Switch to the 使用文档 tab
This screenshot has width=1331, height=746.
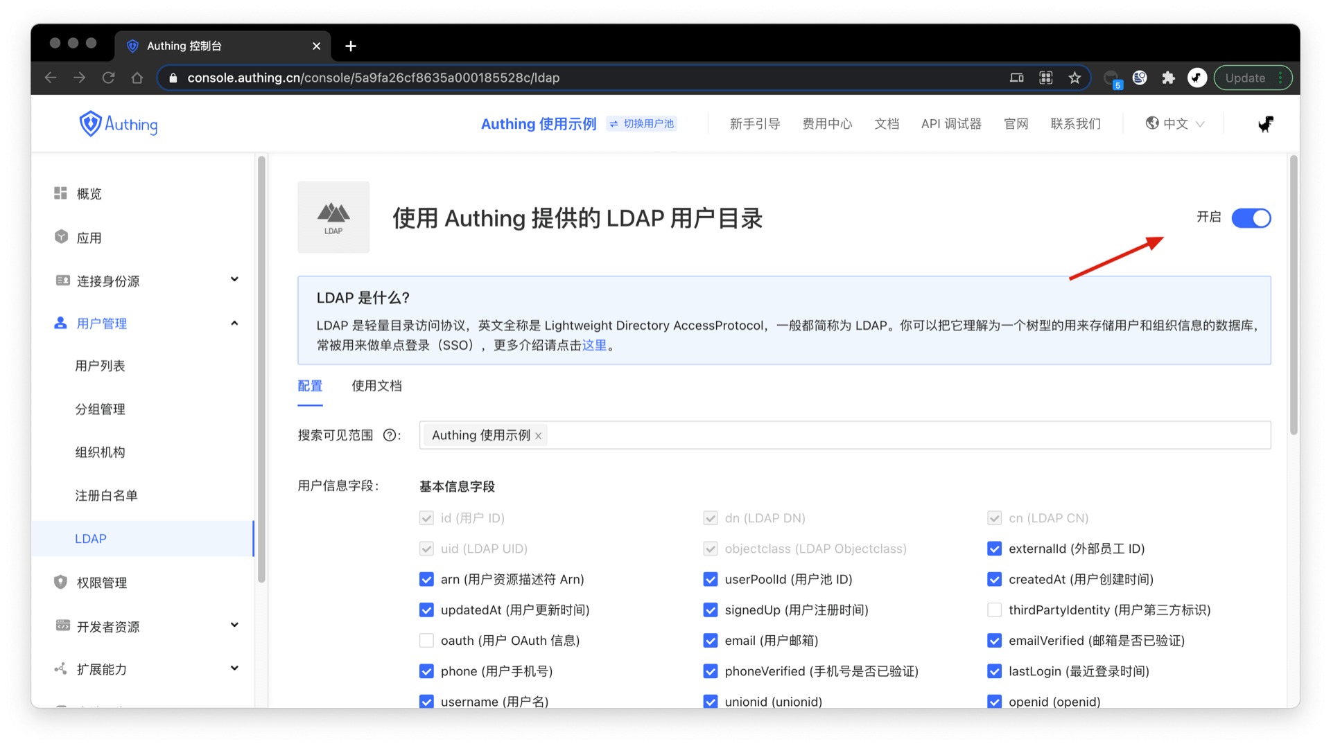[x=376, y=386]
